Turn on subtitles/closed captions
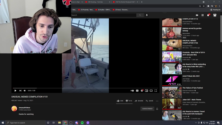 137,91
